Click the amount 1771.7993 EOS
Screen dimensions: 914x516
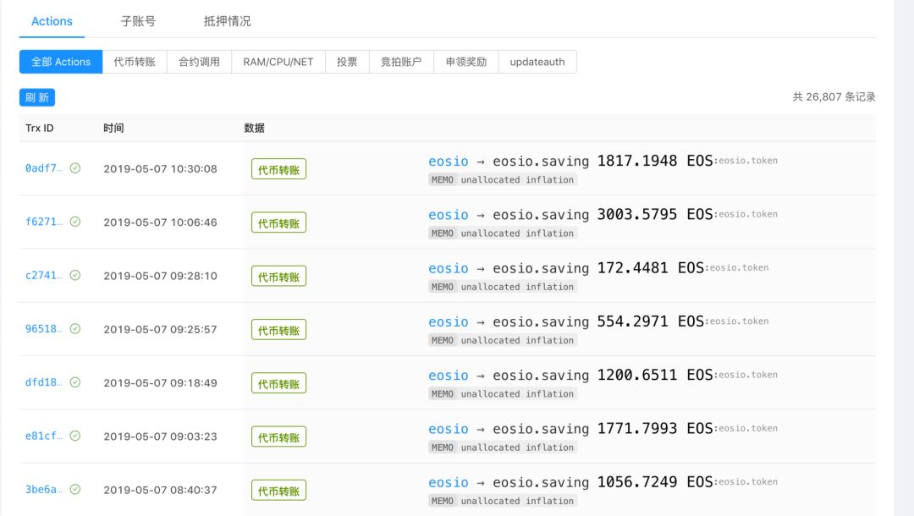(655, 429)
